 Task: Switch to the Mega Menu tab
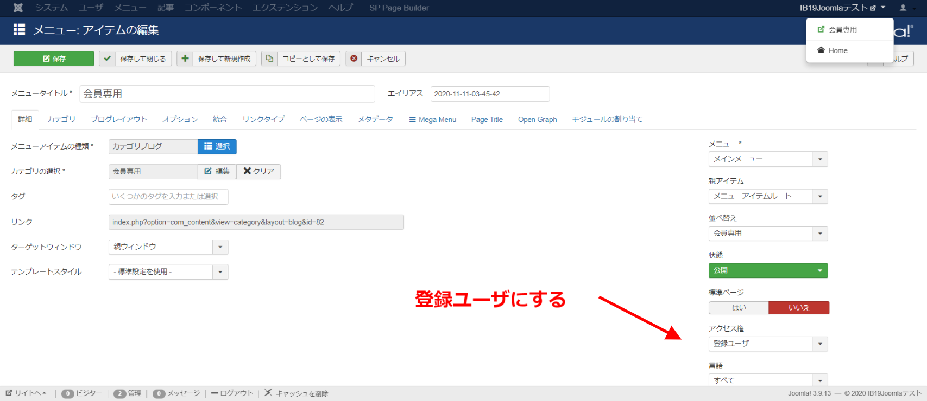[x=433, y=119]
